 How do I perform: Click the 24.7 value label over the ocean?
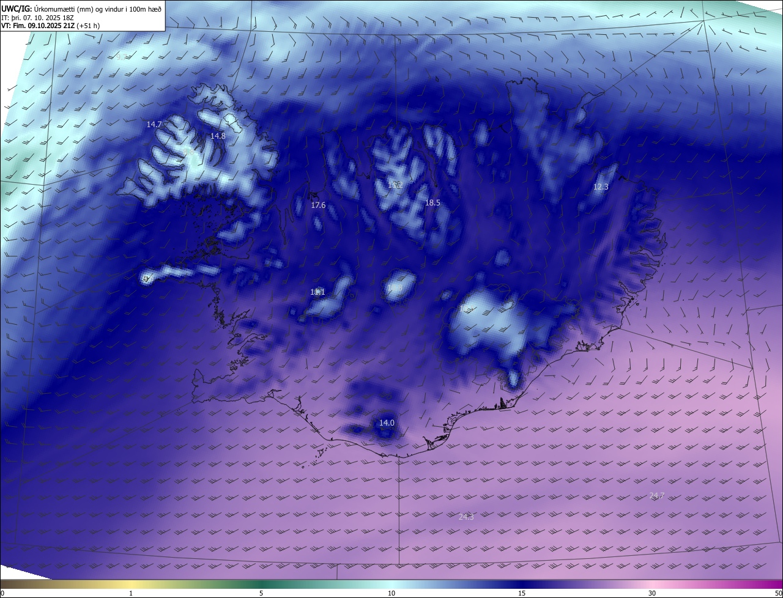[656, 495]
